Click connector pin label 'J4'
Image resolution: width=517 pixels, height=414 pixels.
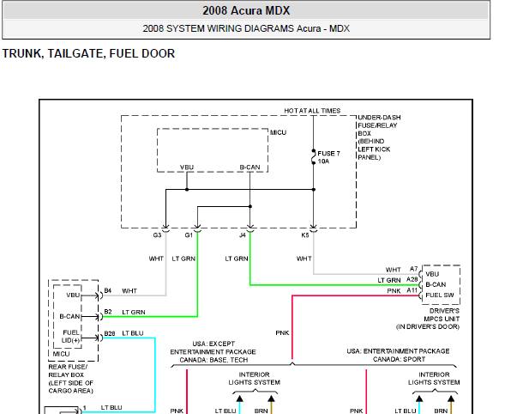[243, 235]
